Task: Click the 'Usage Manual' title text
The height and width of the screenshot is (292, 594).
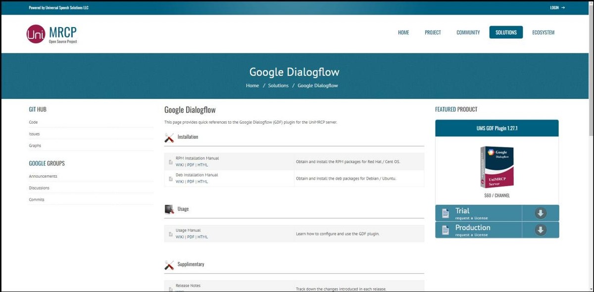Action: click(x=188, y=231)
